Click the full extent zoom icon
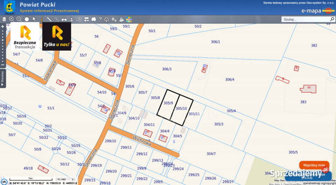Viewport: 336px width, 185px height. [27, 20]
